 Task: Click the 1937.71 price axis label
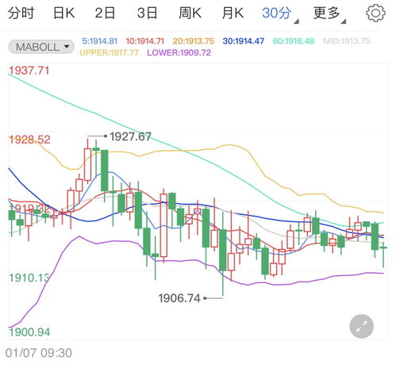[29, 71]
